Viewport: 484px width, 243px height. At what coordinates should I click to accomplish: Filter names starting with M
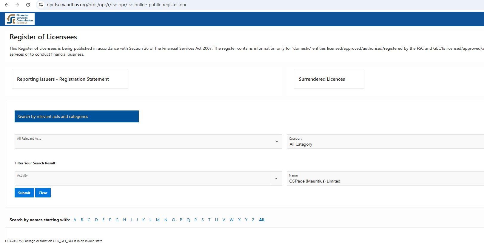coord(158,220)
